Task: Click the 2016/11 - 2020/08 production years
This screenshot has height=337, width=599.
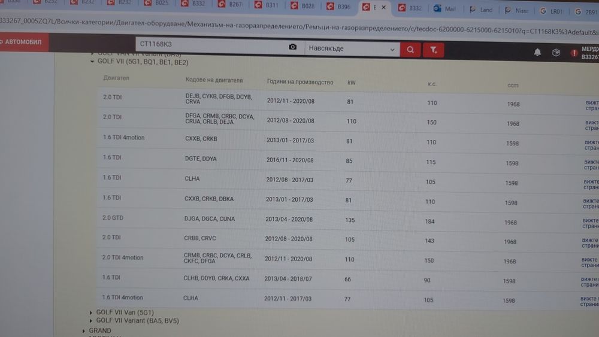Action: (290, 160)
